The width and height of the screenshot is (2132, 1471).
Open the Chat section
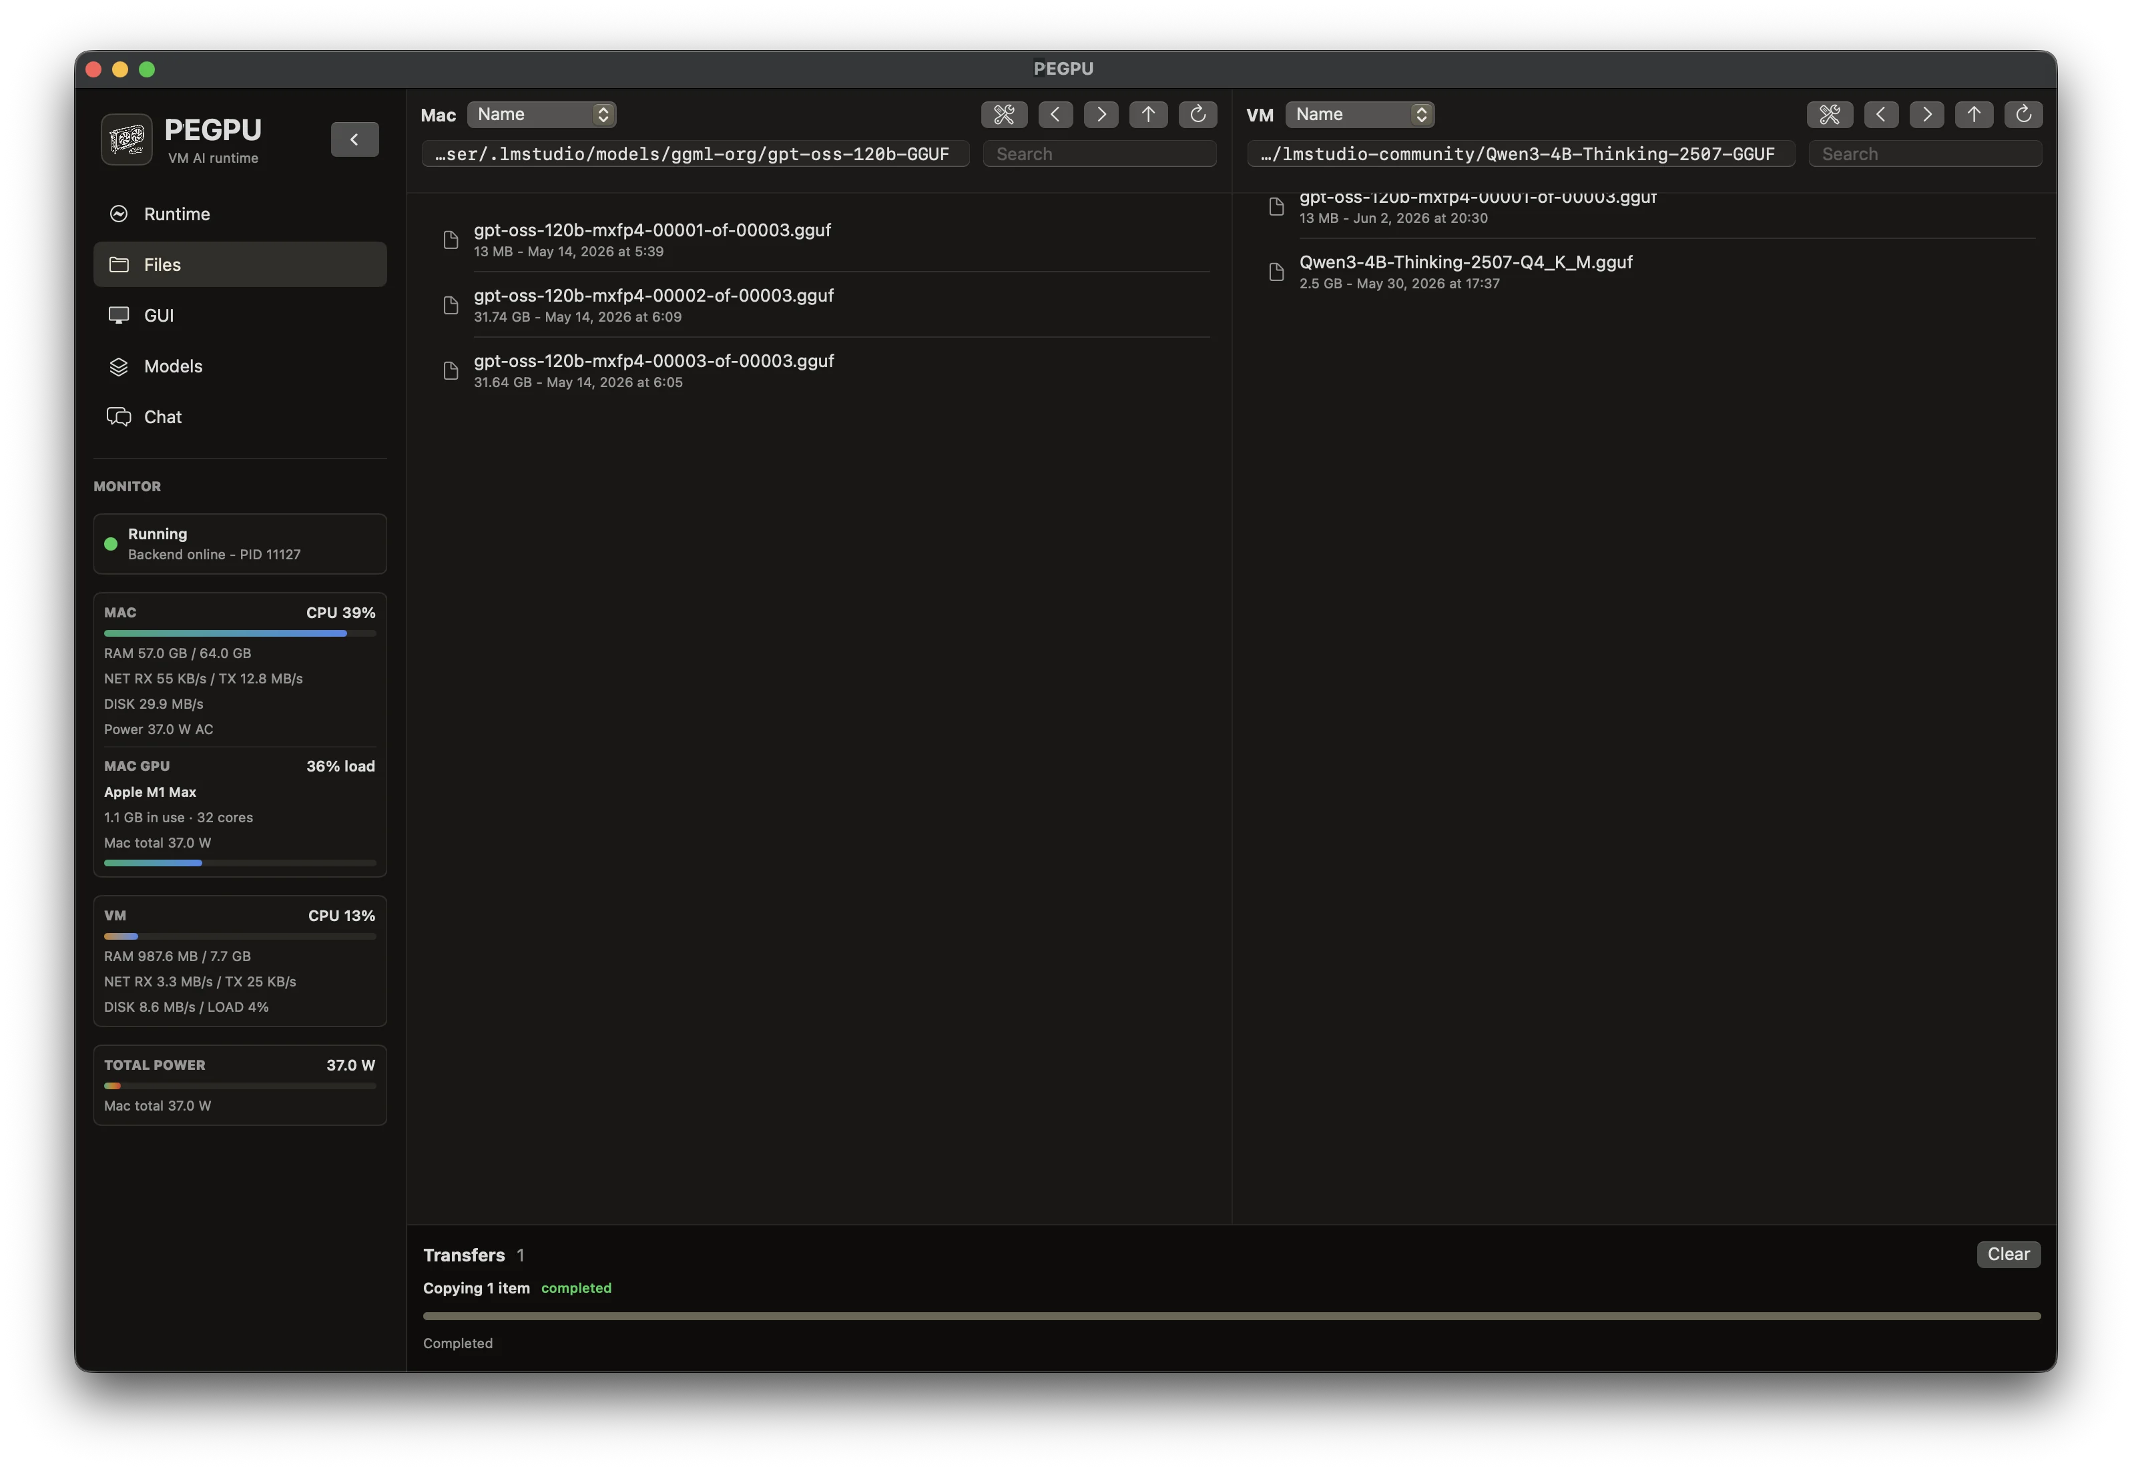[x=240, y=416]
